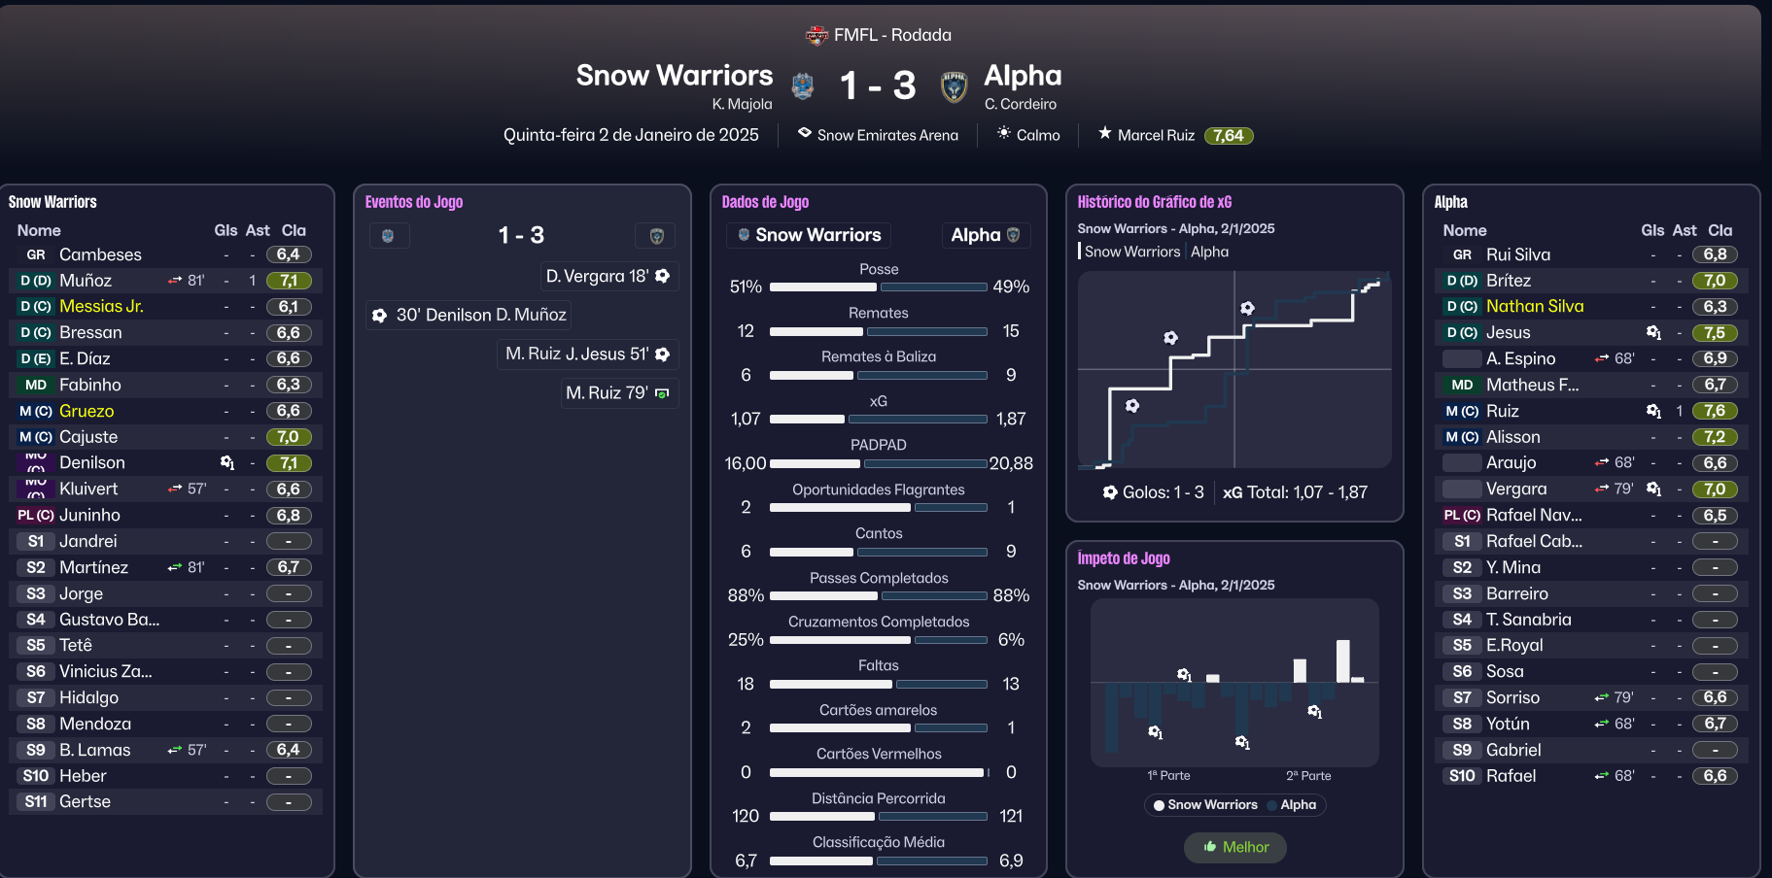Sort the Snow Warriors list by Cla column

point(294,230)
